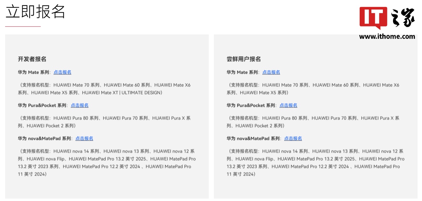Click the 立即报名 page heading
Viewport: 422px width, 201px height.
pos(35,12)
